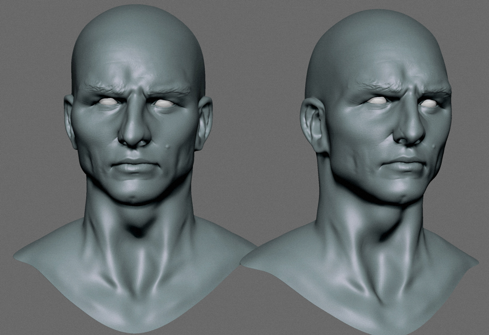The width and height of the screenshot is (489, 335).
Task: Click the mole on the left head's cheek
Action: tap(168, 146)
